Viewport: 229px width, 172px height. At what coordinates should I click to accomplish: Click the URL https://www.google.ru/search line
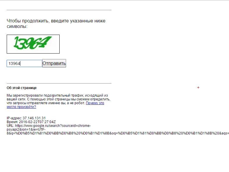49,126
